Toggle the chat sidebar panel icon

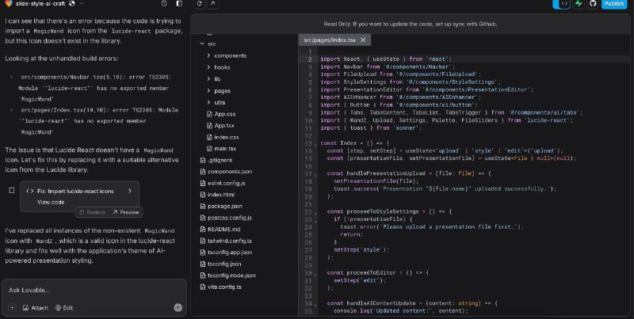tap(179, 4)
